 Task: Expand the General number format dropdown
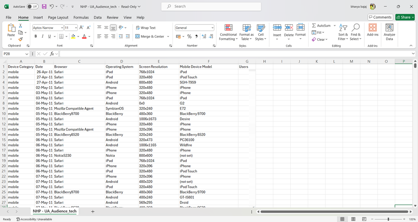point(213,28)
